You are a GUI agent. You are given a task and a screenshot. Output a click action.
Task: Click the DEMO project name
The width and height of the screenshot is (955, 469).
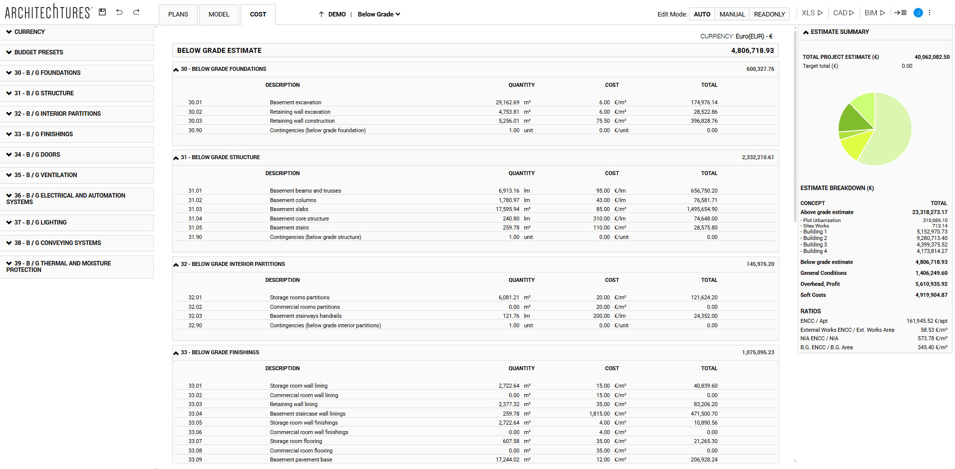(x=336, y=14)
